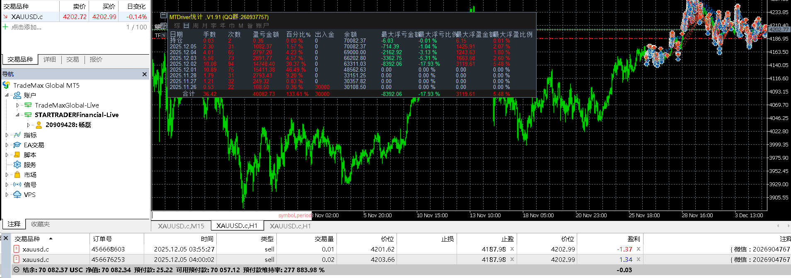Screen dimensions: 791x278
Task: Click the order icon for ticket 456676253
Action: coord(17,259)
